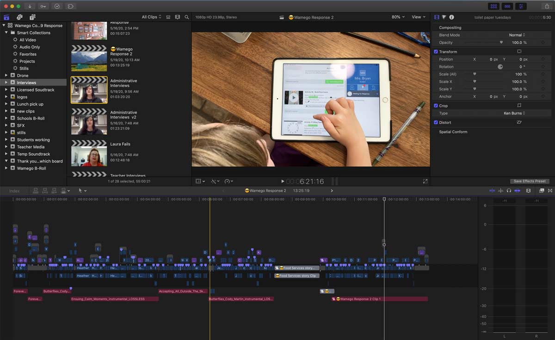The height and width of the screenshot is (340, 555).
Task: Select the Info inspector tab icon
Action: click(x=451, y=17)
